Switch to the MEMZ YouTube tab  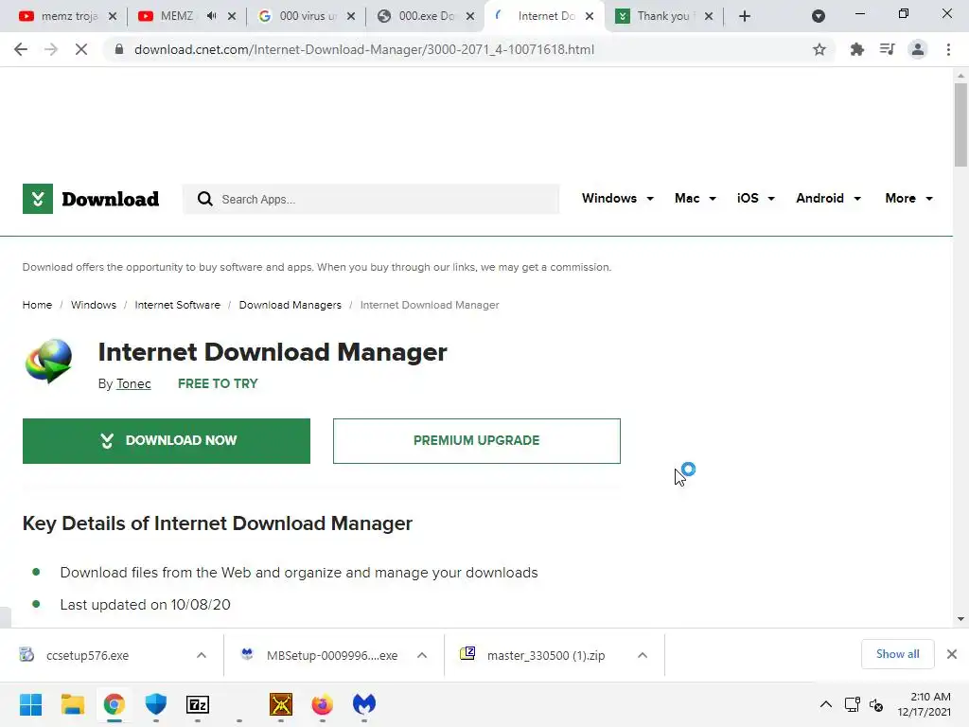[x=177, y=16]
